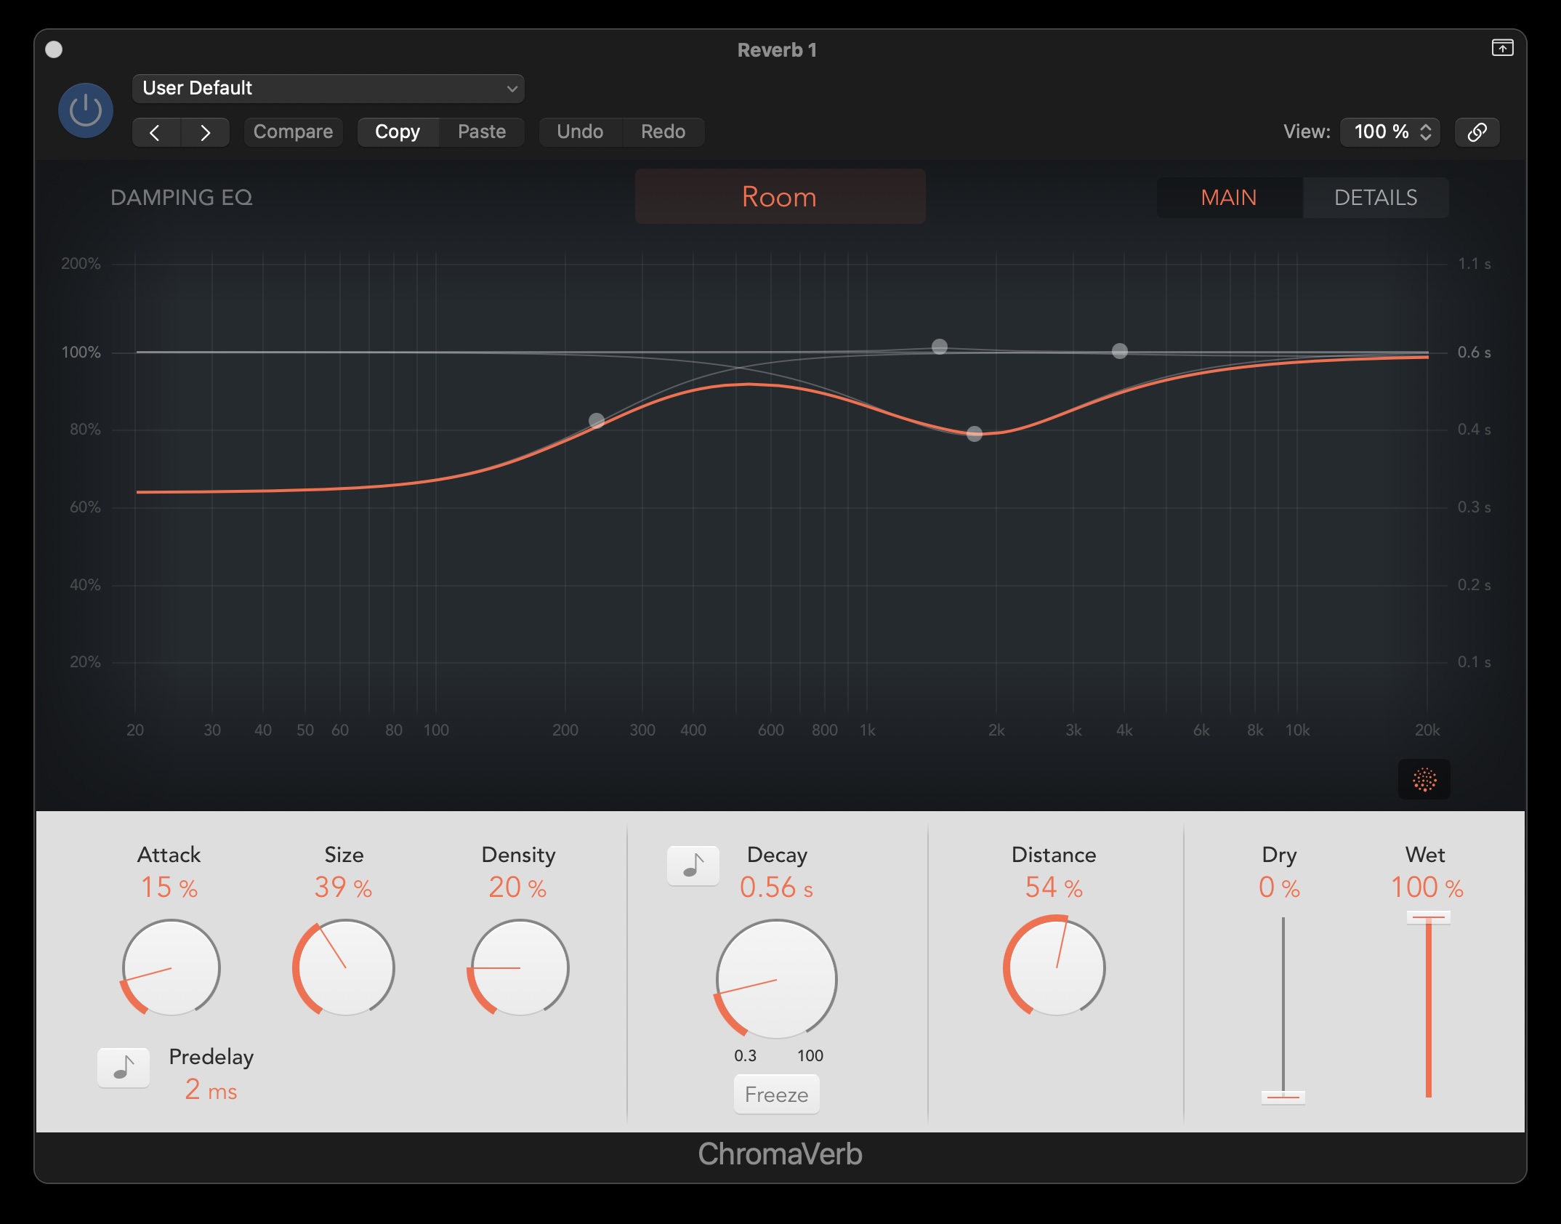Toggle the dotted visualization icon below graph
This screenshot has height=1224, width=1561.
tap(1424, 780)
